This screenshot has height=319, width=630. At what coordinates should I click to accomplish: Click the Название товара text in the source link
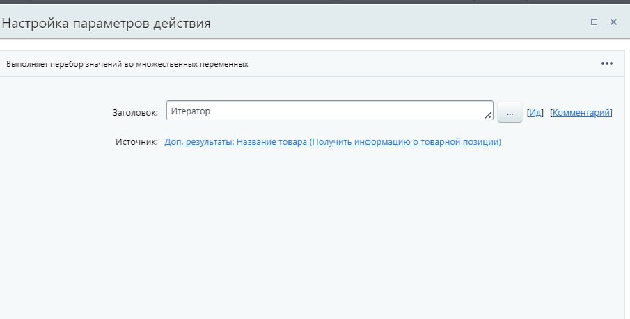point(271,142)
